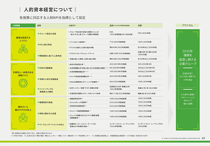Select the 84% progress value
The image size is (210, 146).
click(111, 32)
